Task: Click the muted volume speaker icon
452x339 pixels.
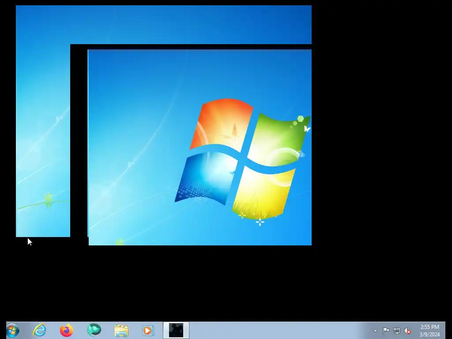Action: tap(407, 331)
